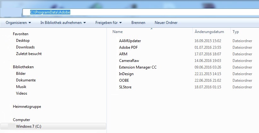
Task: Select the Extension Manager CC folder
Action: [x=138, y=67]
